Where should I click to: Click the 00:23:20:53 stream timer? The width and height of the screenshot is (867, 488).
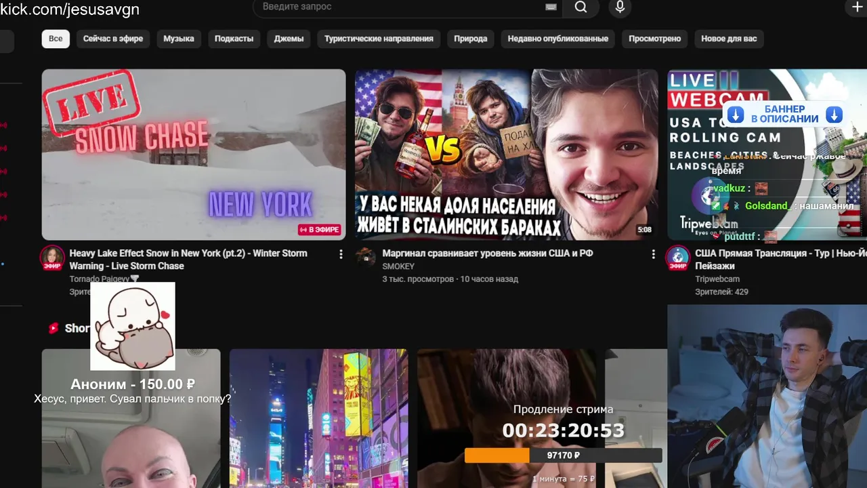(563, 430)
